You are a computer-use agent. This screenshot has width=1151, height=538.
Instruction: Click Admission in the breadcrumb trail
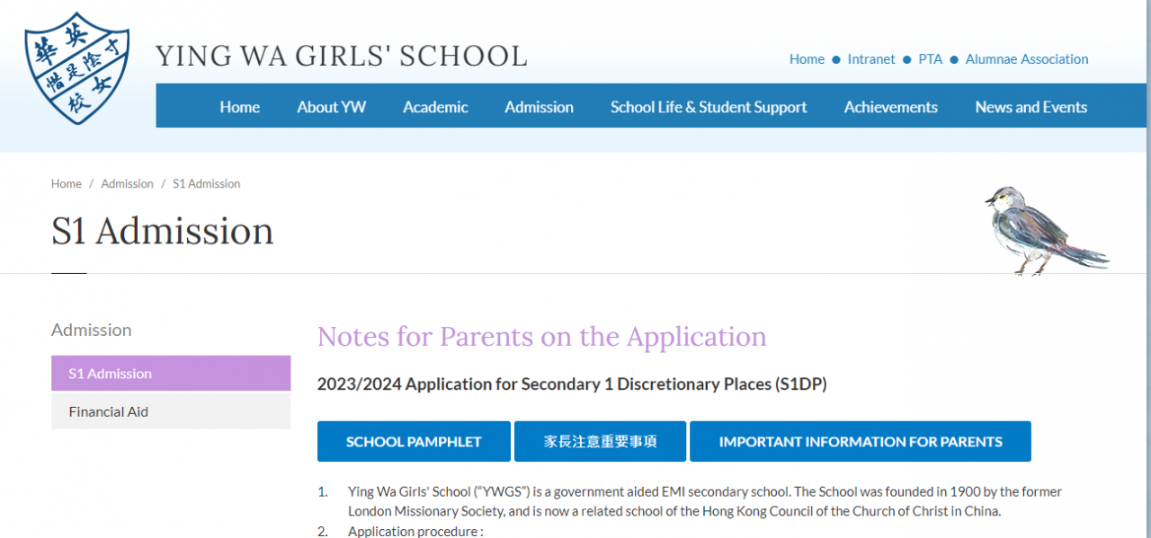(127, 184)
